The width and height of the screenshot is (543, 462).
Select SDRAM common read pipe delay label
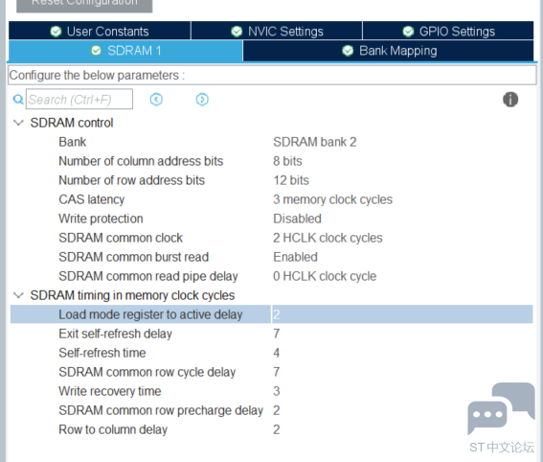pos(148,276)
